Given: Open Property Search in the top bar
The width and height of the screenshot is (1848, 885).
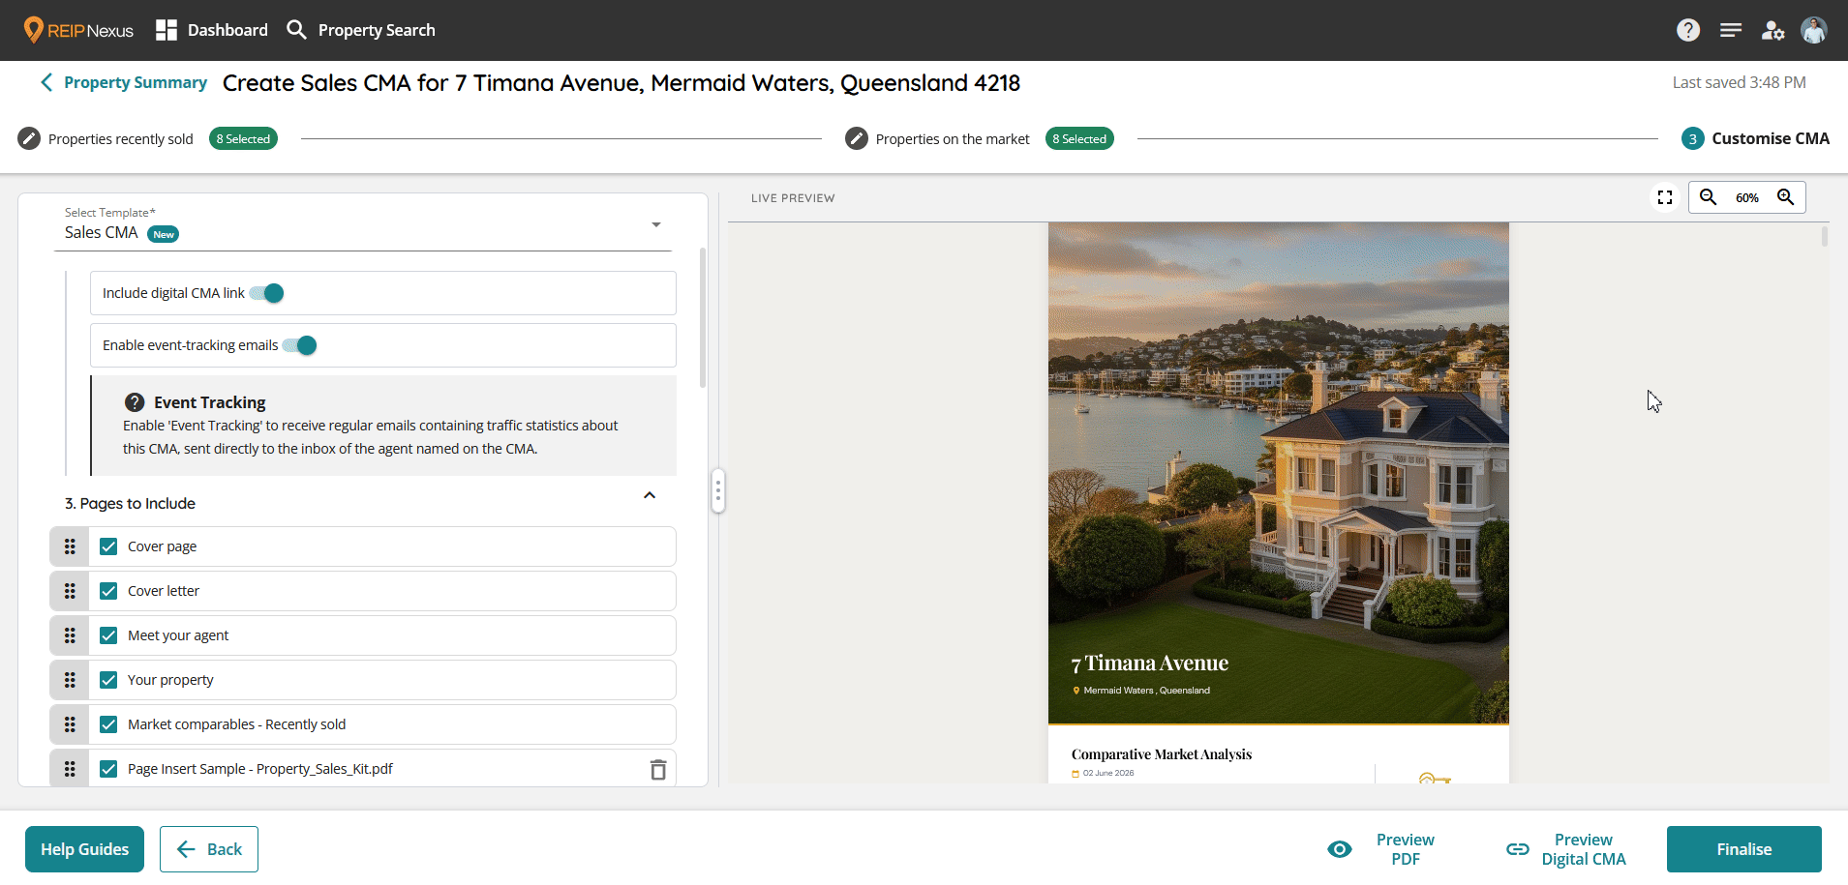Looking at the screenshot, I should click(361, 30).
